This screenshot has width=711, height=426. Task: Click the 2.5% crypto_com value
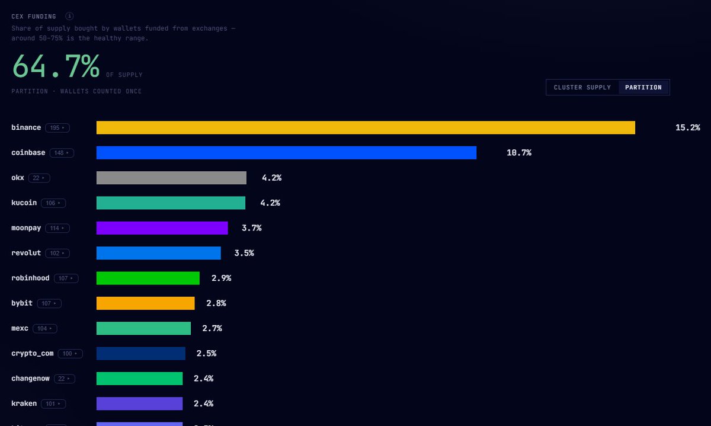pos(206,354)
